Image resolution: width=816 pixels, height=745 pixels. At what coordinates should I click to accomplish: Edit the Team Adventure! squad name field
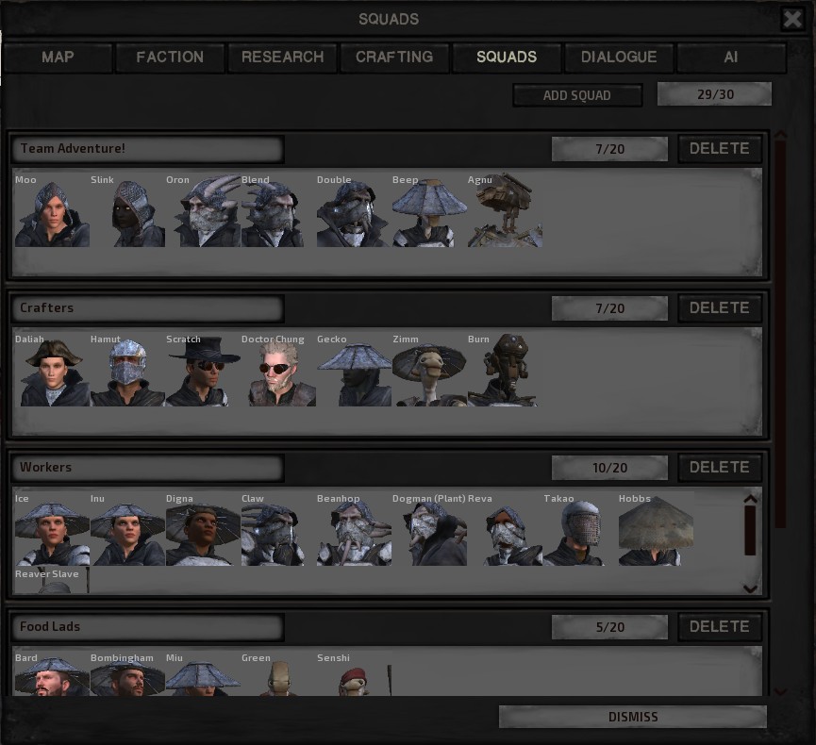coord(148,149)
